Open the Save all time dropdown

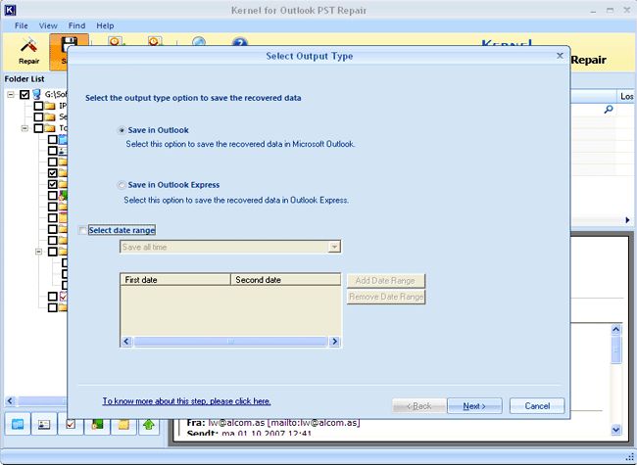coord(334,247)
